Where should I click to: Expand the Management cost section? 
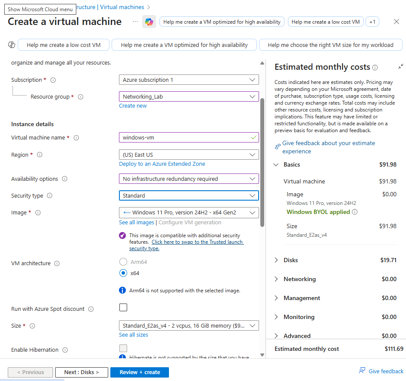pos(276,298)
